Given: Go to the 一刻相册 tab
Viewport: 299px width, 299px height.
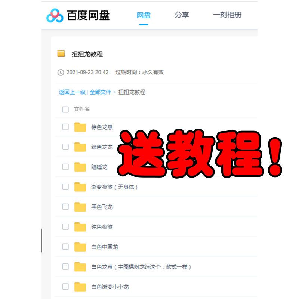Looking at the screenshot, I should (227, 15).
